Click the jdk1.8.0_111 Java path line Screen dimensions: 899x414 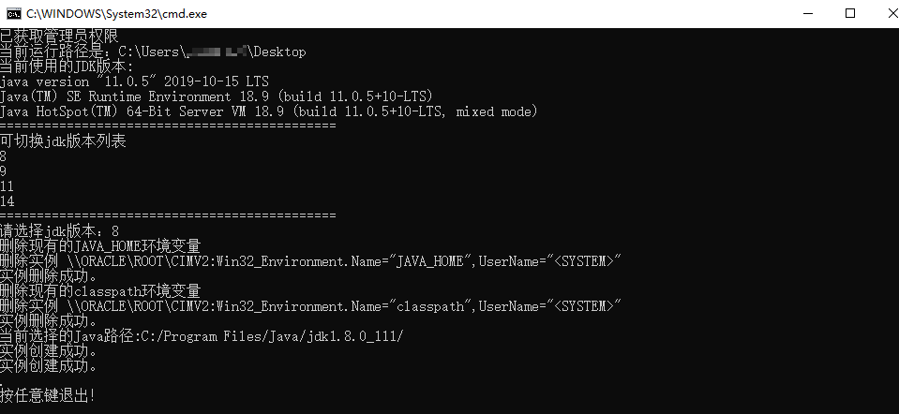tap(202, 336)
